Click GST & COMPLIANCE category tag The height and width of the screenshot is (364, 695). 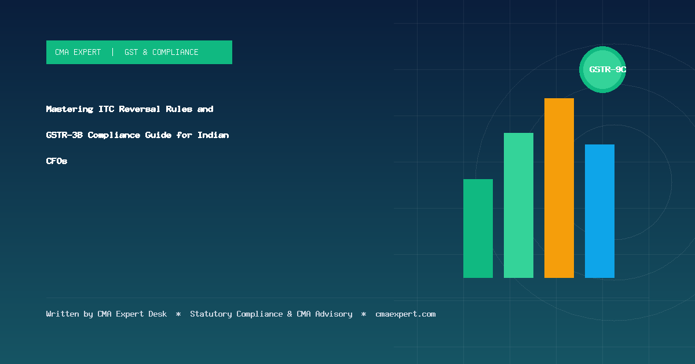click(161, 52)
